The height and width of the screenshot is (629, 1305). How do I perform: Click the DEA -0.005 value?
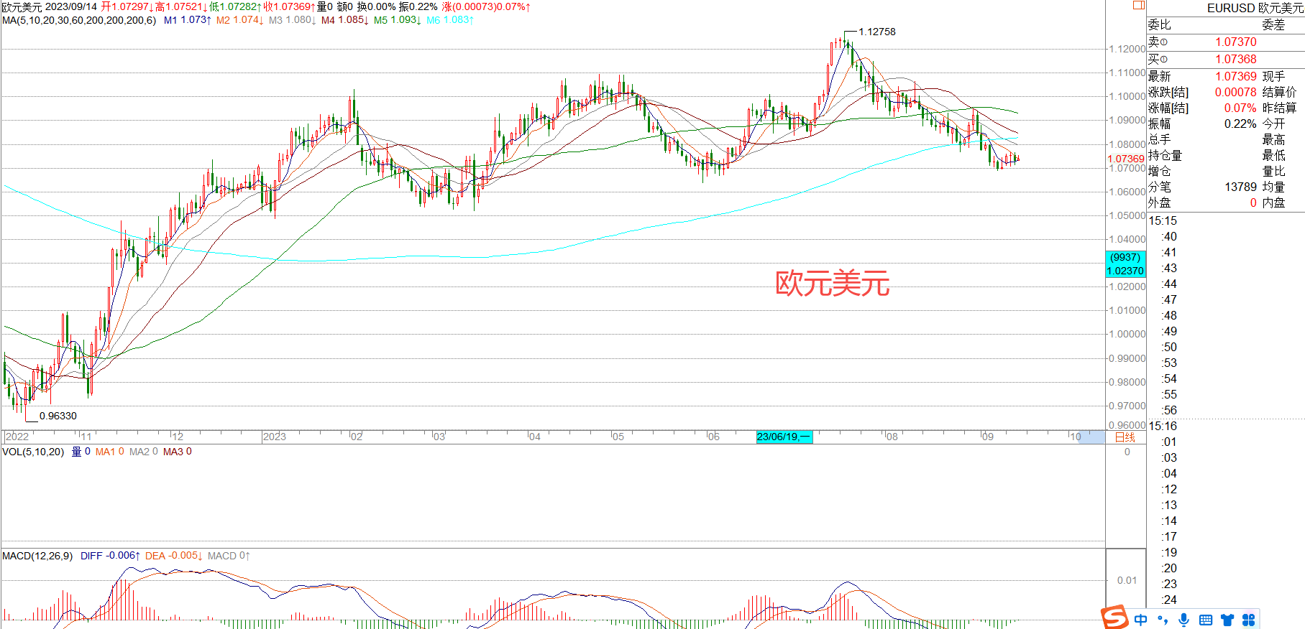(173, 556)
